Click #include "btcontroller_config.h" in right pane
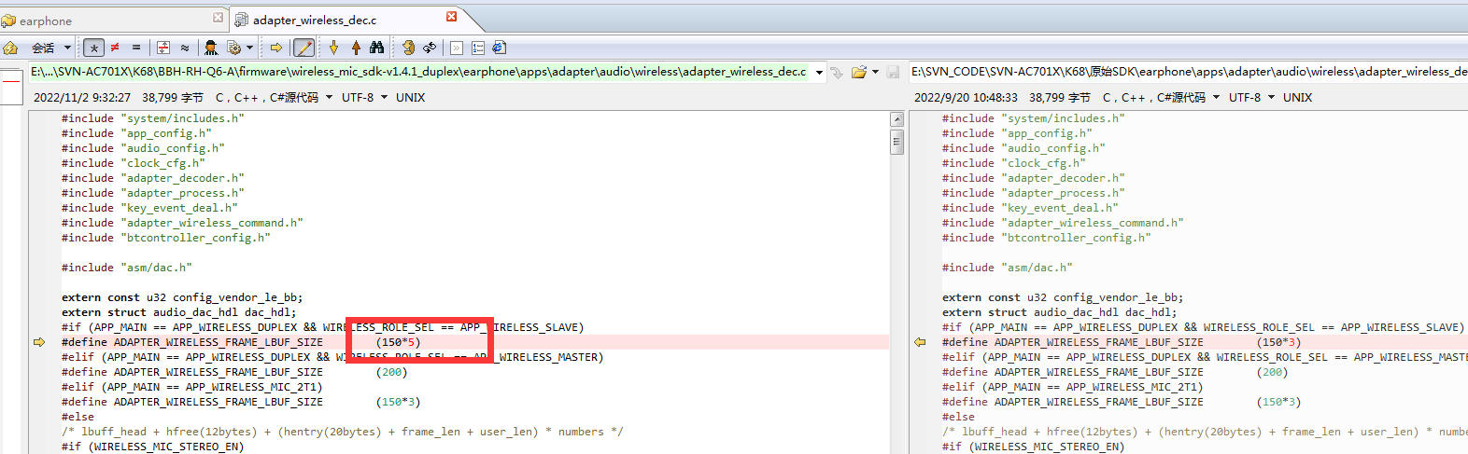The image size is (1468, 454). pyautogui.click(x=1046, y=238)
